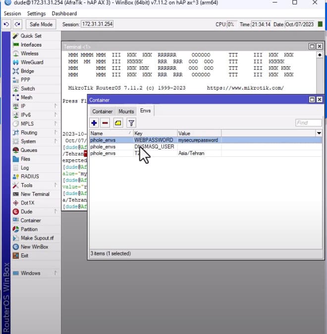Toggle Safe Mode
327x334 pixels.
[x=41, y=24]
